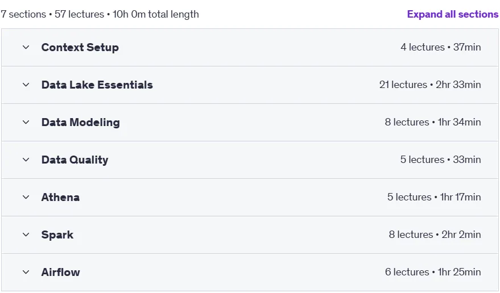Open the Athena section title
This screenshot has height=293, width=500.
(60, 197)
